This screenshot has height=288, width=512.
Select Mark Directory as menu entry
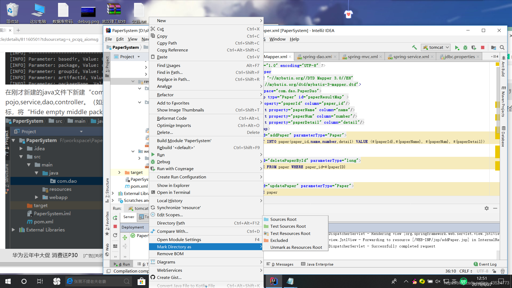pos(206,247)
